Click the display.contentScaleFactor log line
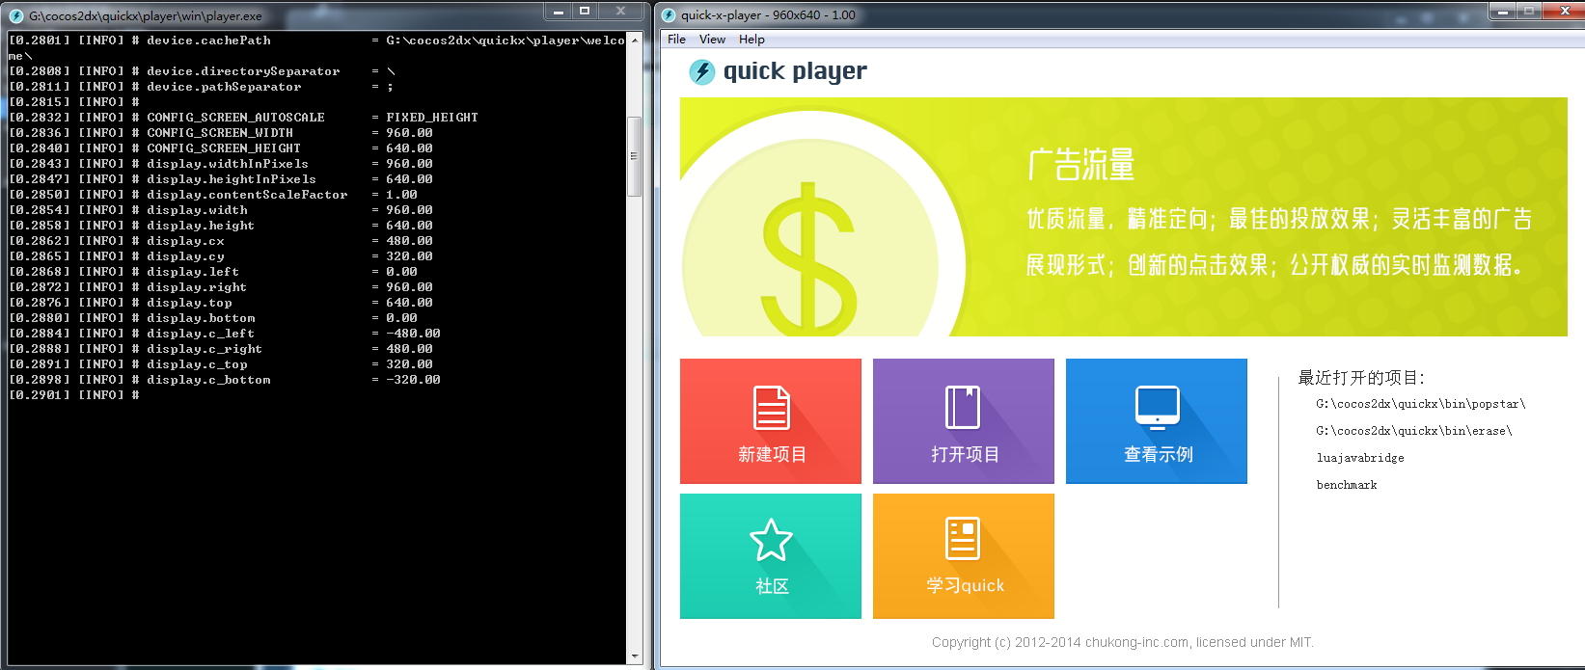Viewport: 1585px width, 670px height. (x=213, y=195)
